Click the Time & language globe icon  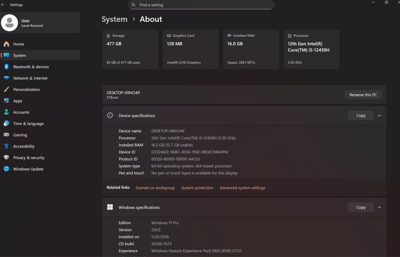pyautogui.click(x=6, y=123)
